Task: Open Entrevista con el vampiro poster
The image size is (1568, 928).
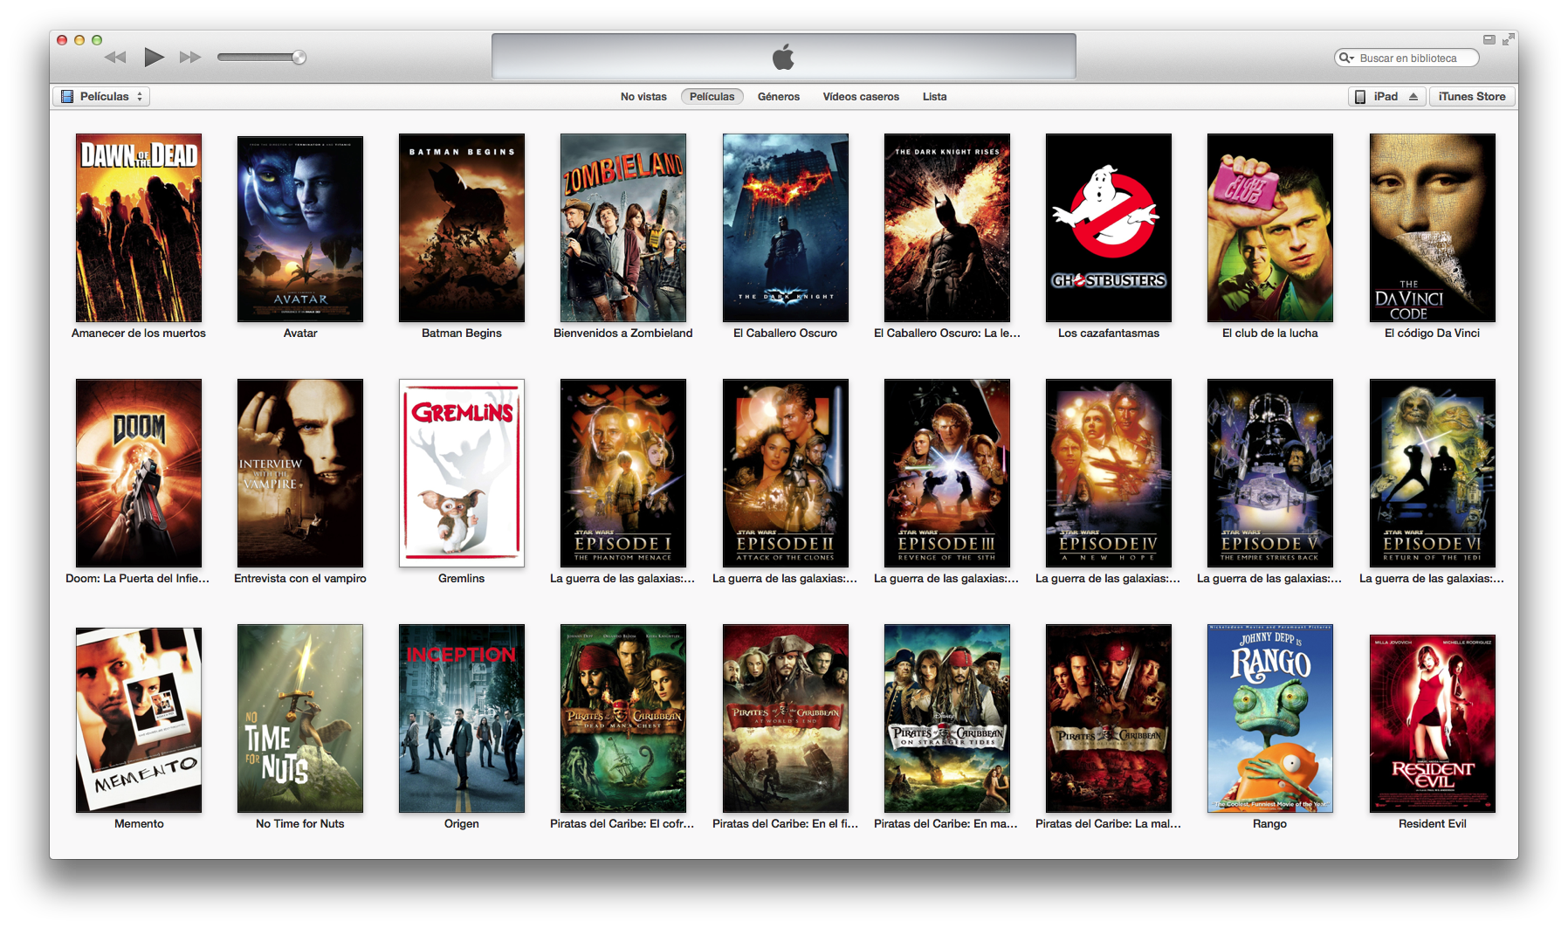Action: pos(300,473)
